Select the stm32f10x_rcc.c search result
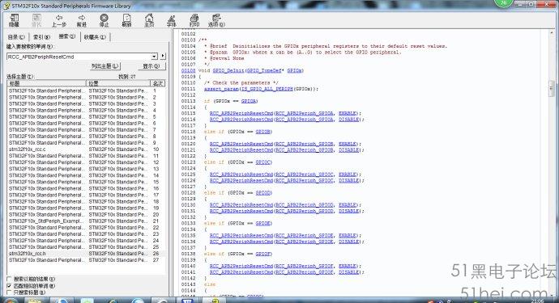This screenshot has width=559, height=303. pyautogui.click(x=86, y=149)
